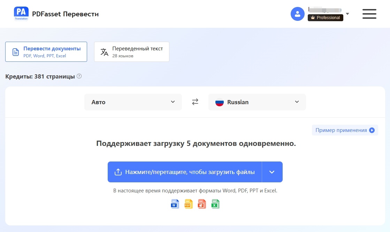This screenshot has height=232, width=390.
Task: Click the PPT format icon
Action: 201,204
